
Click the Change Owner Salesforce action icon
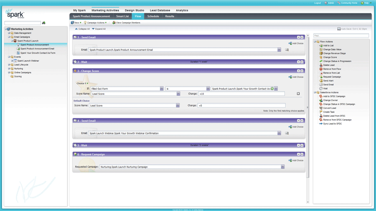click(x=321, y=100)
